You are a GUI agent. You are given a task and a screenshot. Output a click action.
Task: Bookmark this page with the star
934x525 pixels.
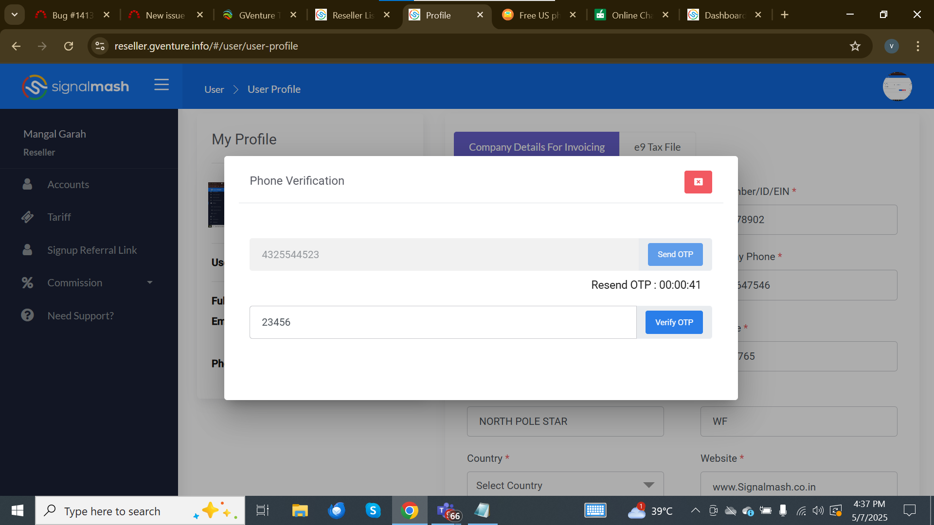point(855,46)
